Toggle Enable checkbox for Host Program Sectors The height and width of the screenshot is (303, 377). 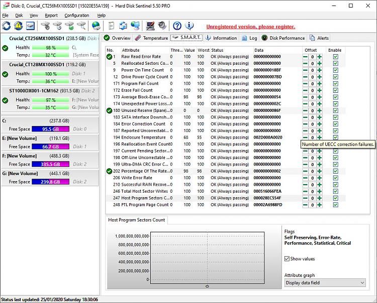coord(336,198)
